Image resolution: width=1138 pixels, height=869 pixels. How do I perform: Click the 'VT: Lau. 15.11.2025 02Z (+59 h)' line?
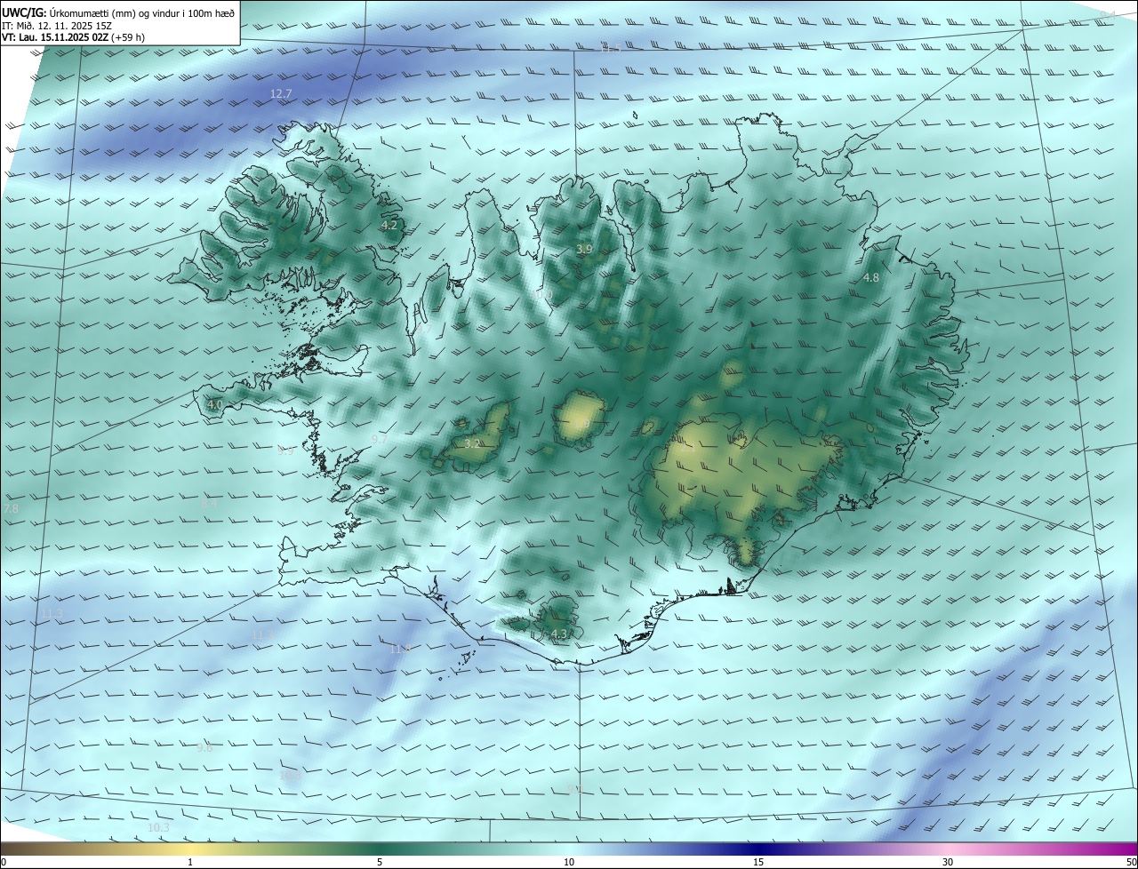[74, 37]
